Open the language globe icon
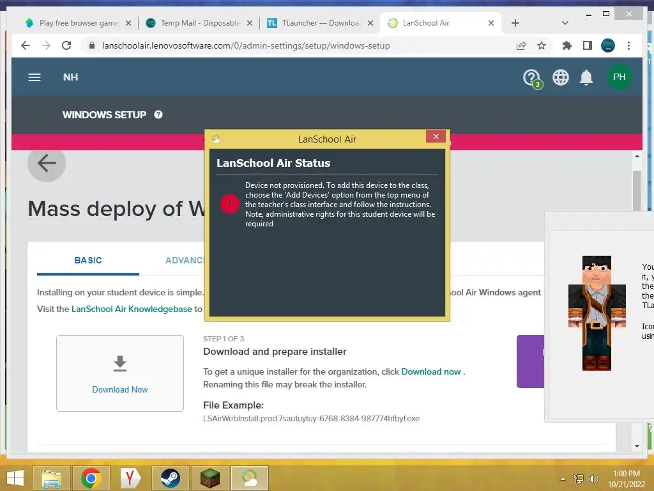 point(560,77)
